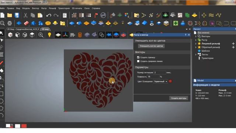Click the 'Уменьшить кол-во цветов' button

coord(151,46)
